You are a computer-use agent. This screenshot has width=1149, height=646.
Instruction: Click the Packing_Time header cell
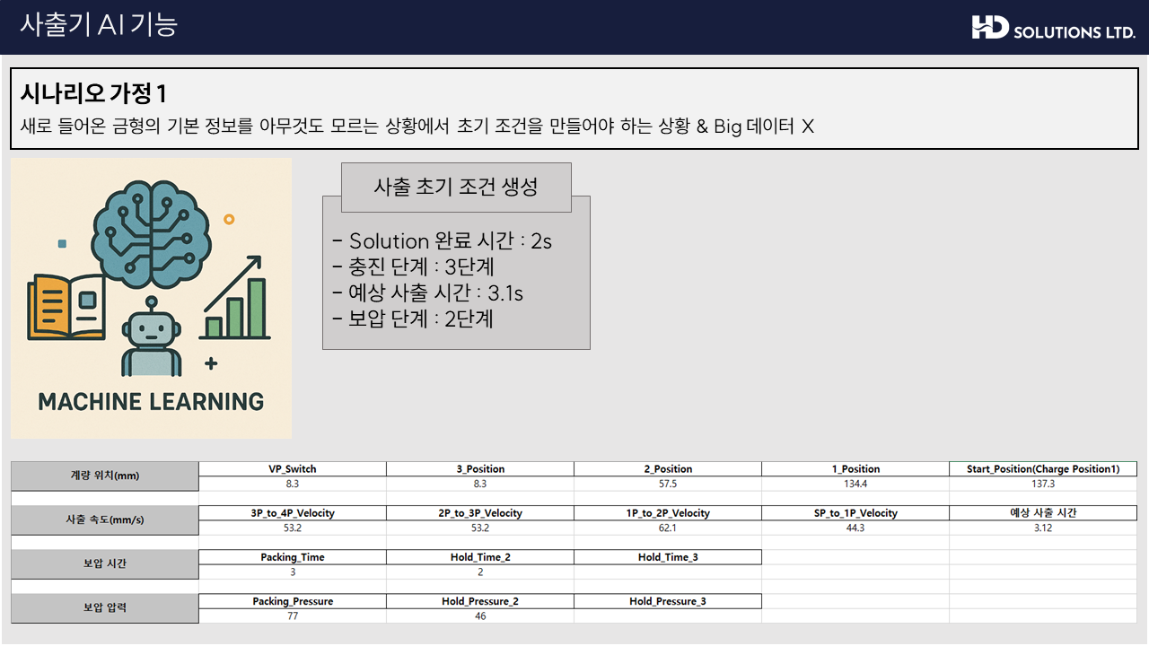[x=293, y=557]
